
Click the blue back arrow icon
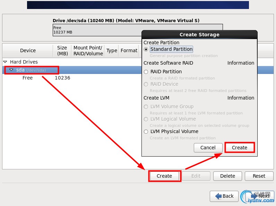click(x=218, y=196)
